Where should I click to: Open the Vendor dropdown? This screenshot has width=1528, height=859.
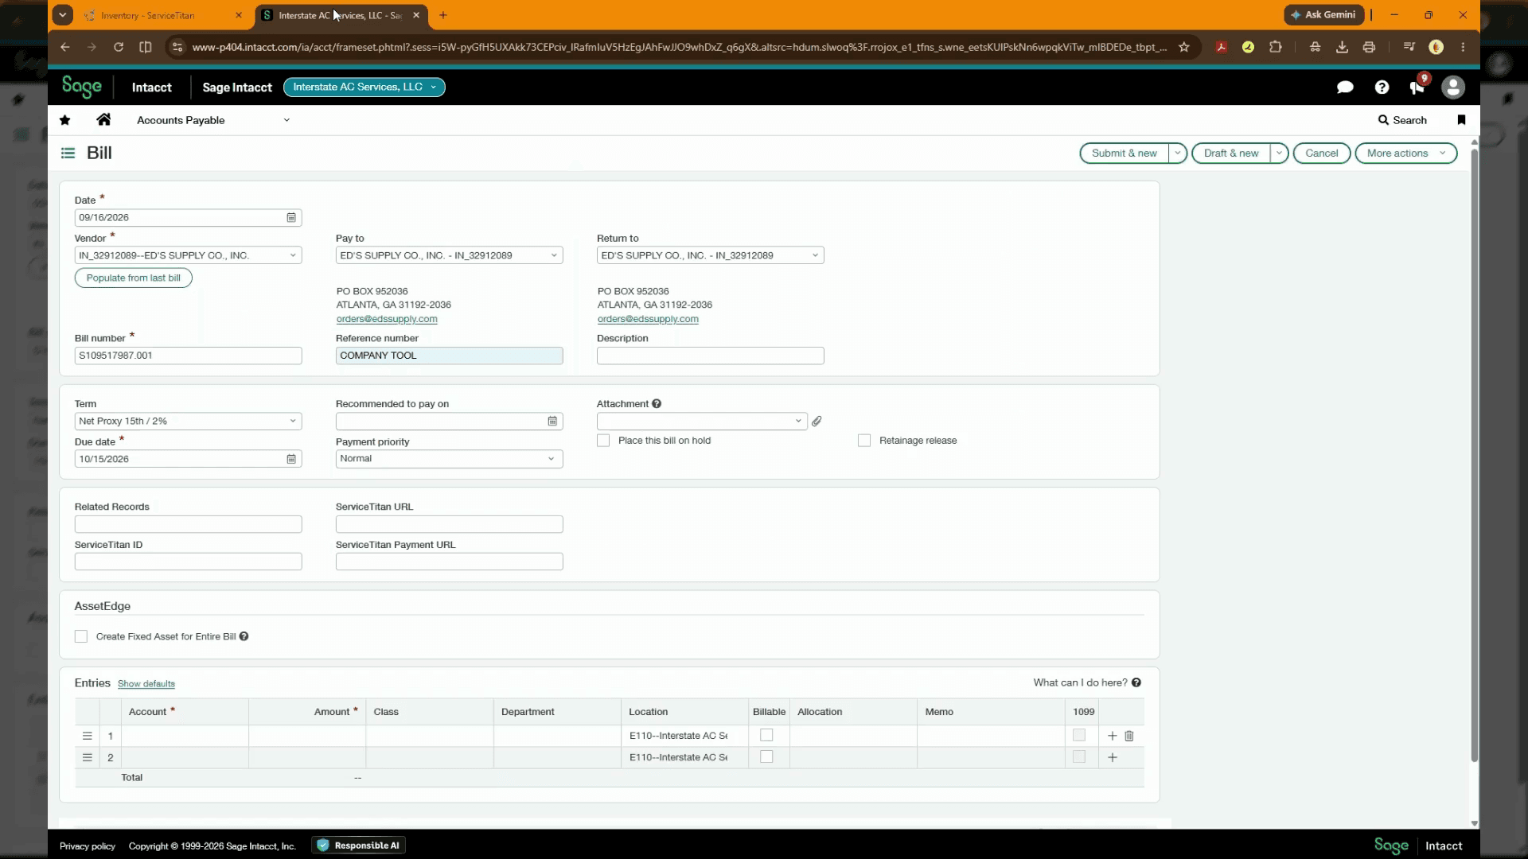pos(293,255)
